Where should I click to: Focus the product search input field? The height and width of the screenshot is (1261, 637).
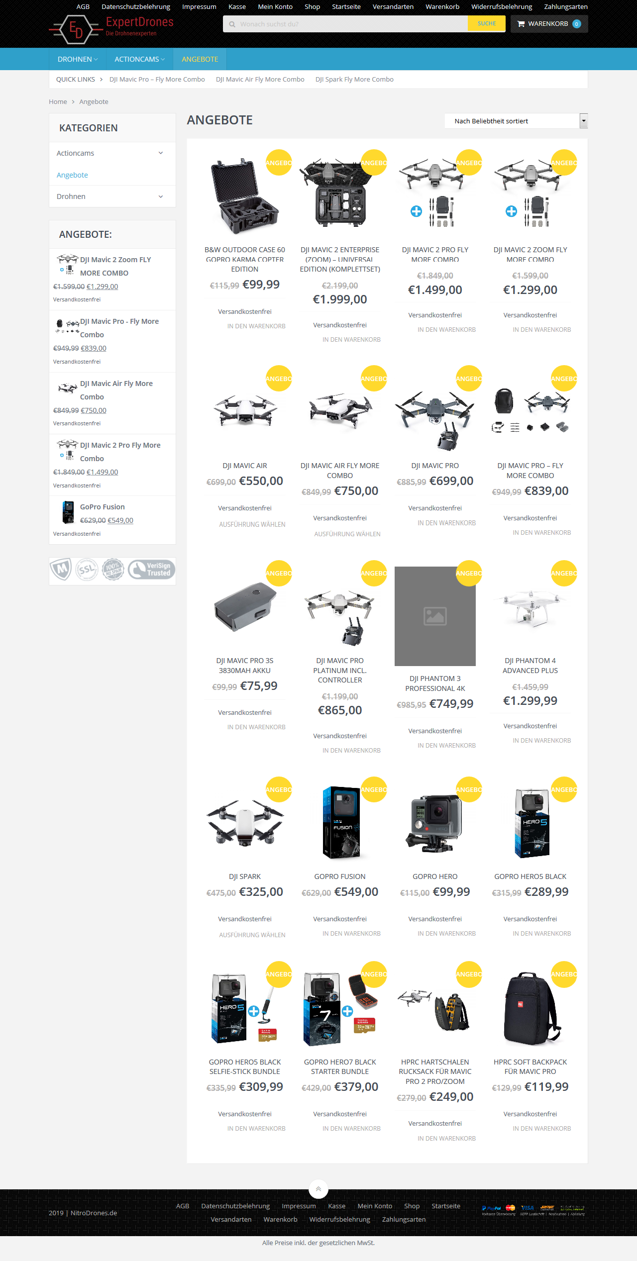(x=345, y=24)
